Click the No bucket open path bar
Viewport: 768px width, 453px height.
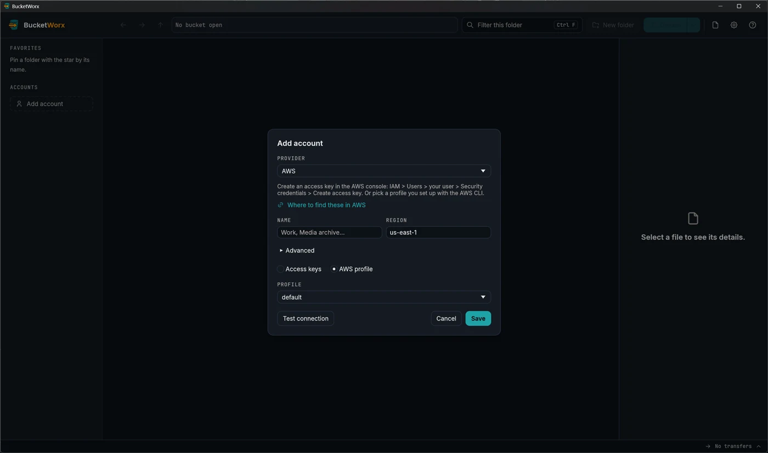pos(314,25)
